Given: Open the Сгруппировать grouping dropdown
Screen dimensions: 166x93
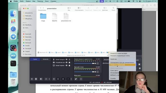Looking at the screenshot, I should tap(79, 8).
